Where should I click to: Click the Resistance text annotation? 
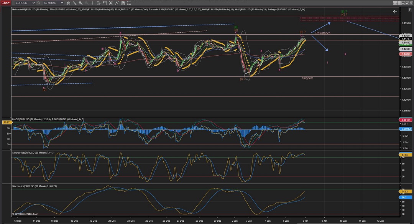click(x=323, y=33)
